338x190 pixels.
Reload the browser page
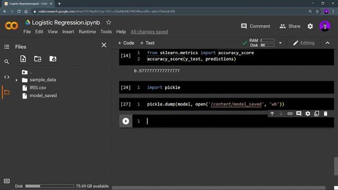19,12
